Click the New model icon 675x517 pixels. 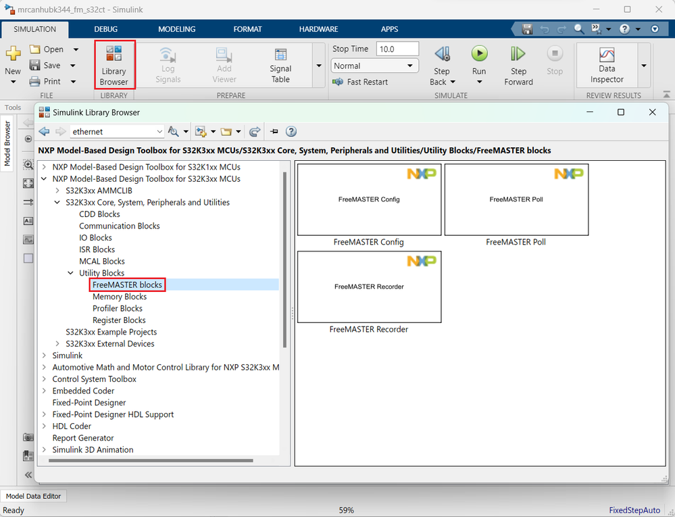[13, 53]
